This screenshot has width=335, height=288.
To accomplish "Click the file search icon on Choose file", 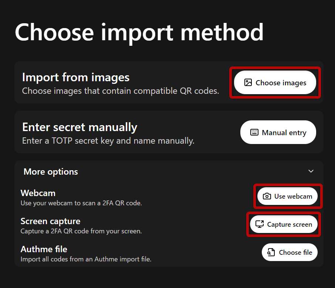I will pyautogui.click(x=271, y=252).
